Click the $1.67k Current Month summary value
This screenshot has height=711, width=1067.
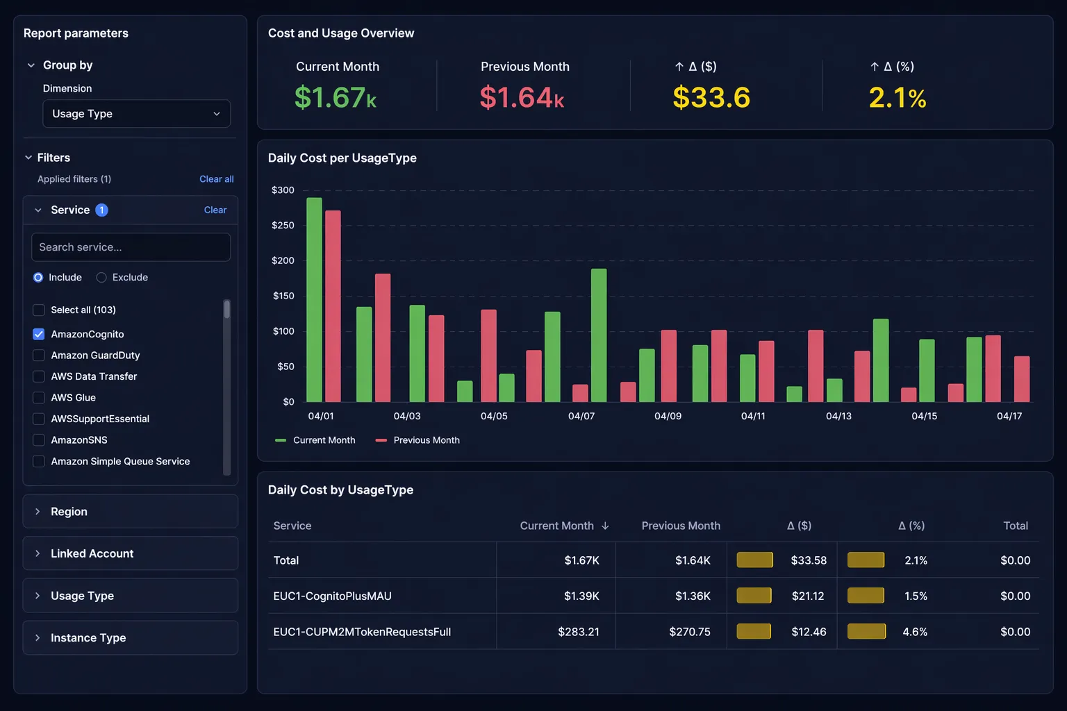point(336,98)
